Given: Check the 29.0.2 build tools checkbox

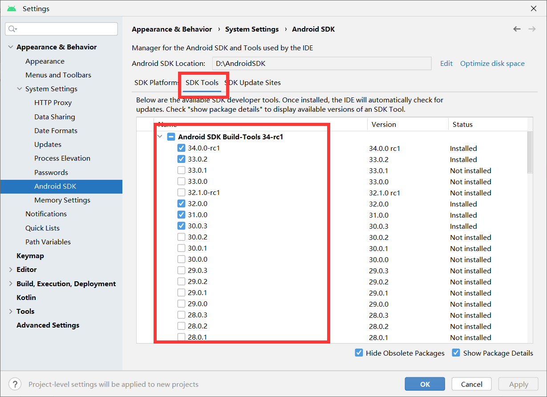Looking at the screenshot, I should click(181, 282).
